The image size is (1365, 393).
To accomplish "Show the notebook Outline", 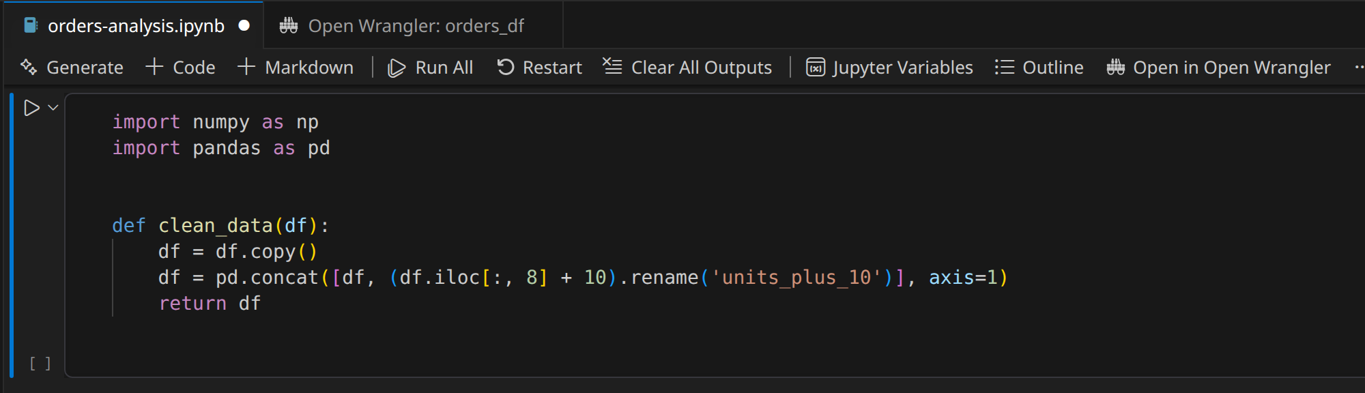I will [x=1039, y=67].
